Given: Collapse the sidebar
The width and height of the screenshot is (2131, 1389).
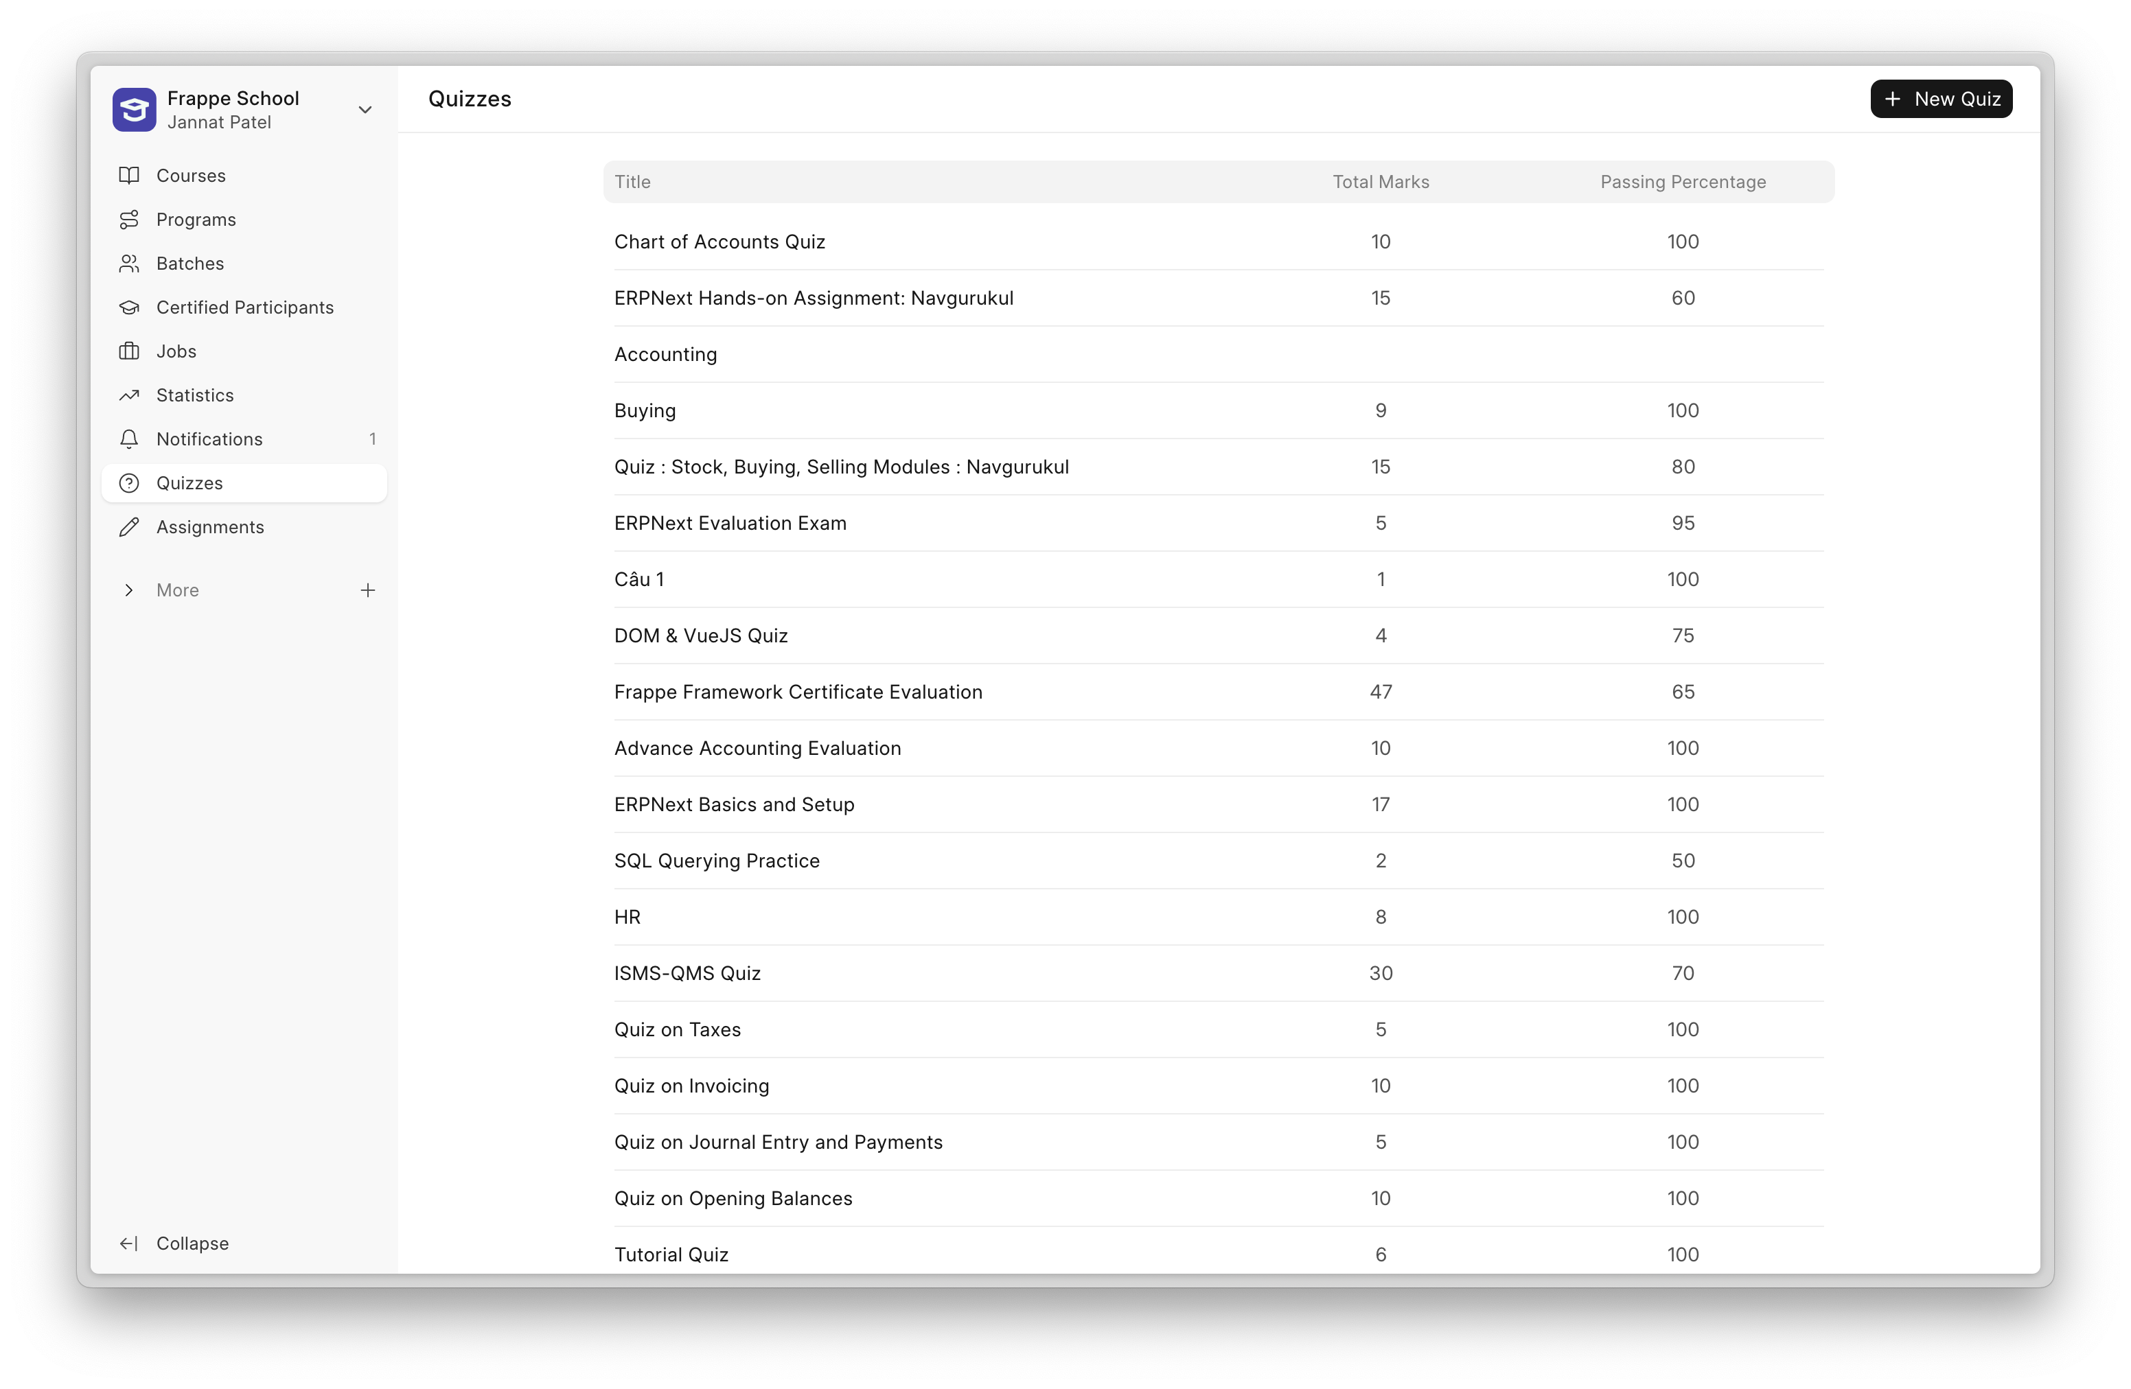Looking at the screenshot, I should (x=174, y=1243).
